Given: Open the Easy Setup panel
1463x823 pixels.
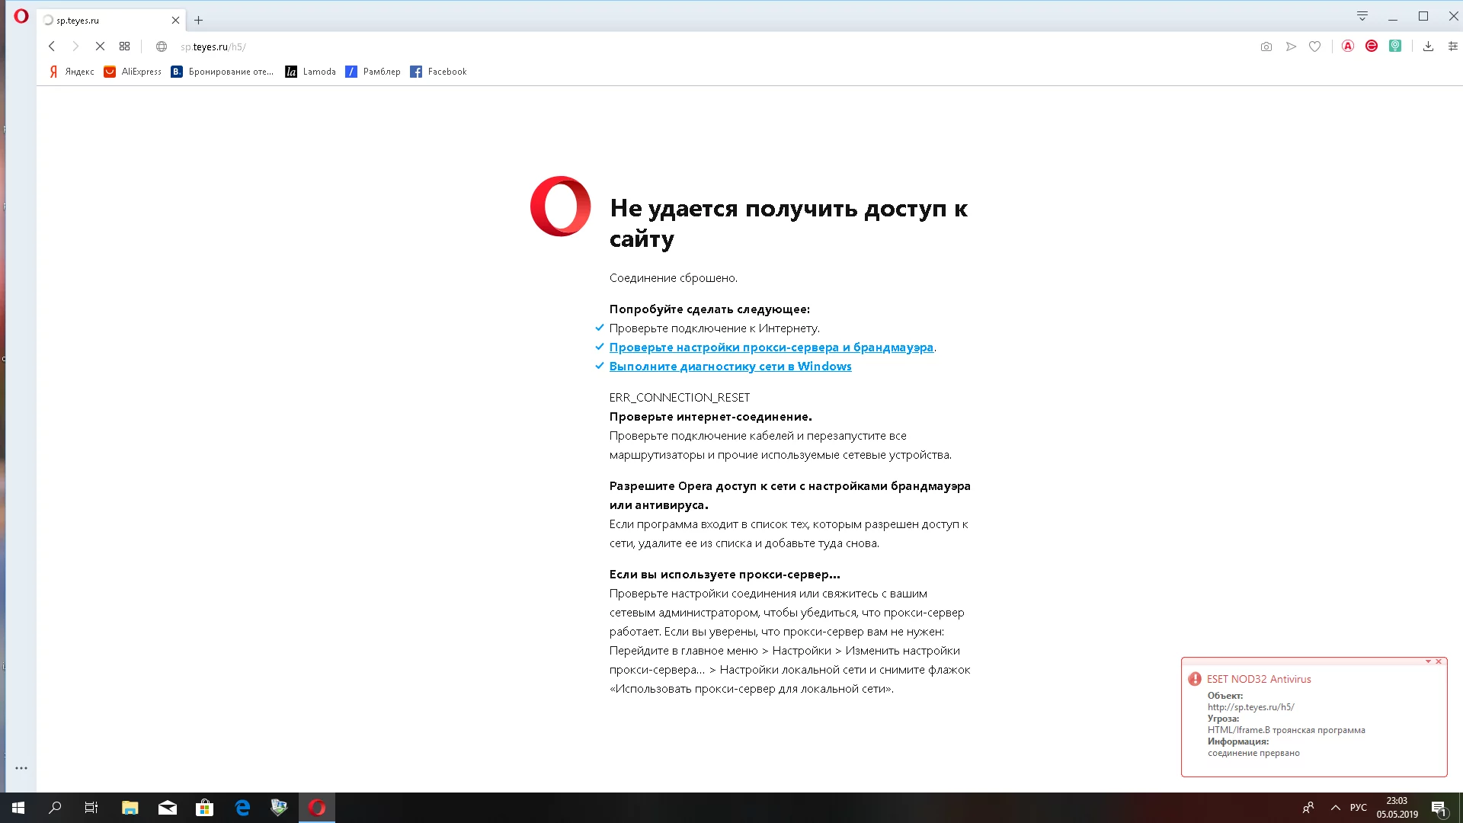Looking at the screenshot, I should tap(1452, 46).
